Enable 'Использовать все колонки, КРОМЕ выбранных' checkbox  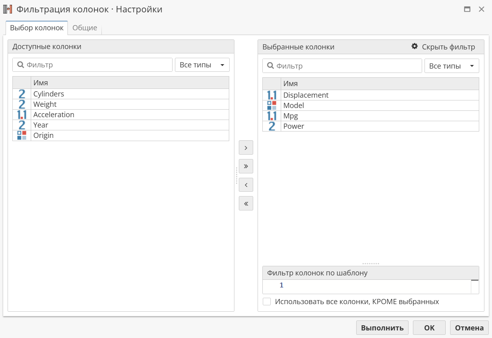pyautogui.click(x=267, y=302)
